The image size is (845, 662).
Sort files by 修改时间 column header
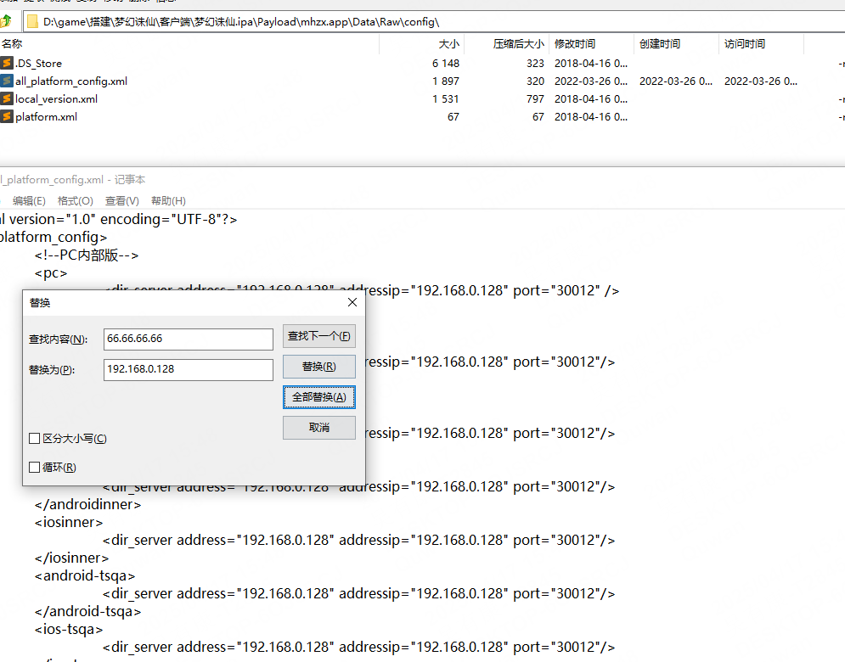click(x=575, y=44)
